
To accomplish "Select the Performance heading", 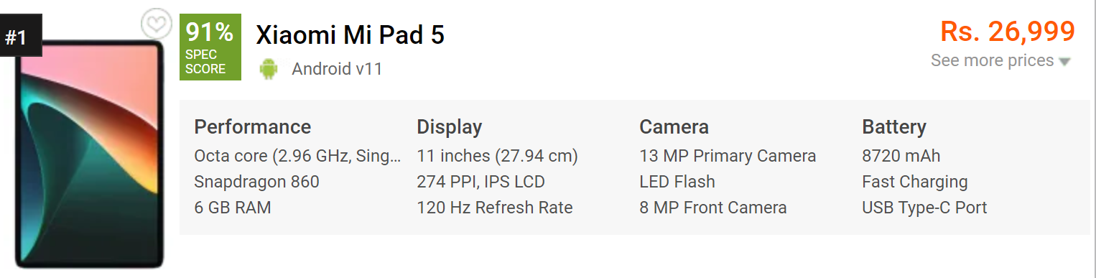I will (x=253, y=127).
